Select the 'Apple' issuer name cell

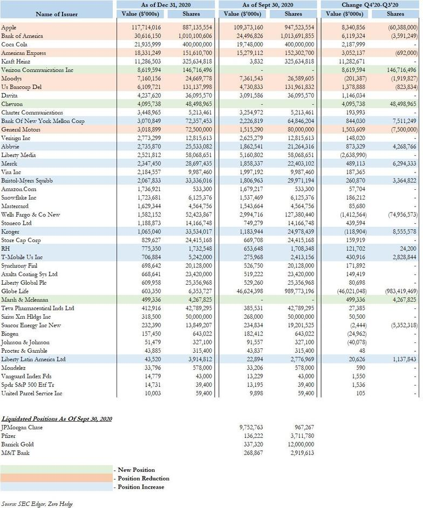click(x=9, y=28)
